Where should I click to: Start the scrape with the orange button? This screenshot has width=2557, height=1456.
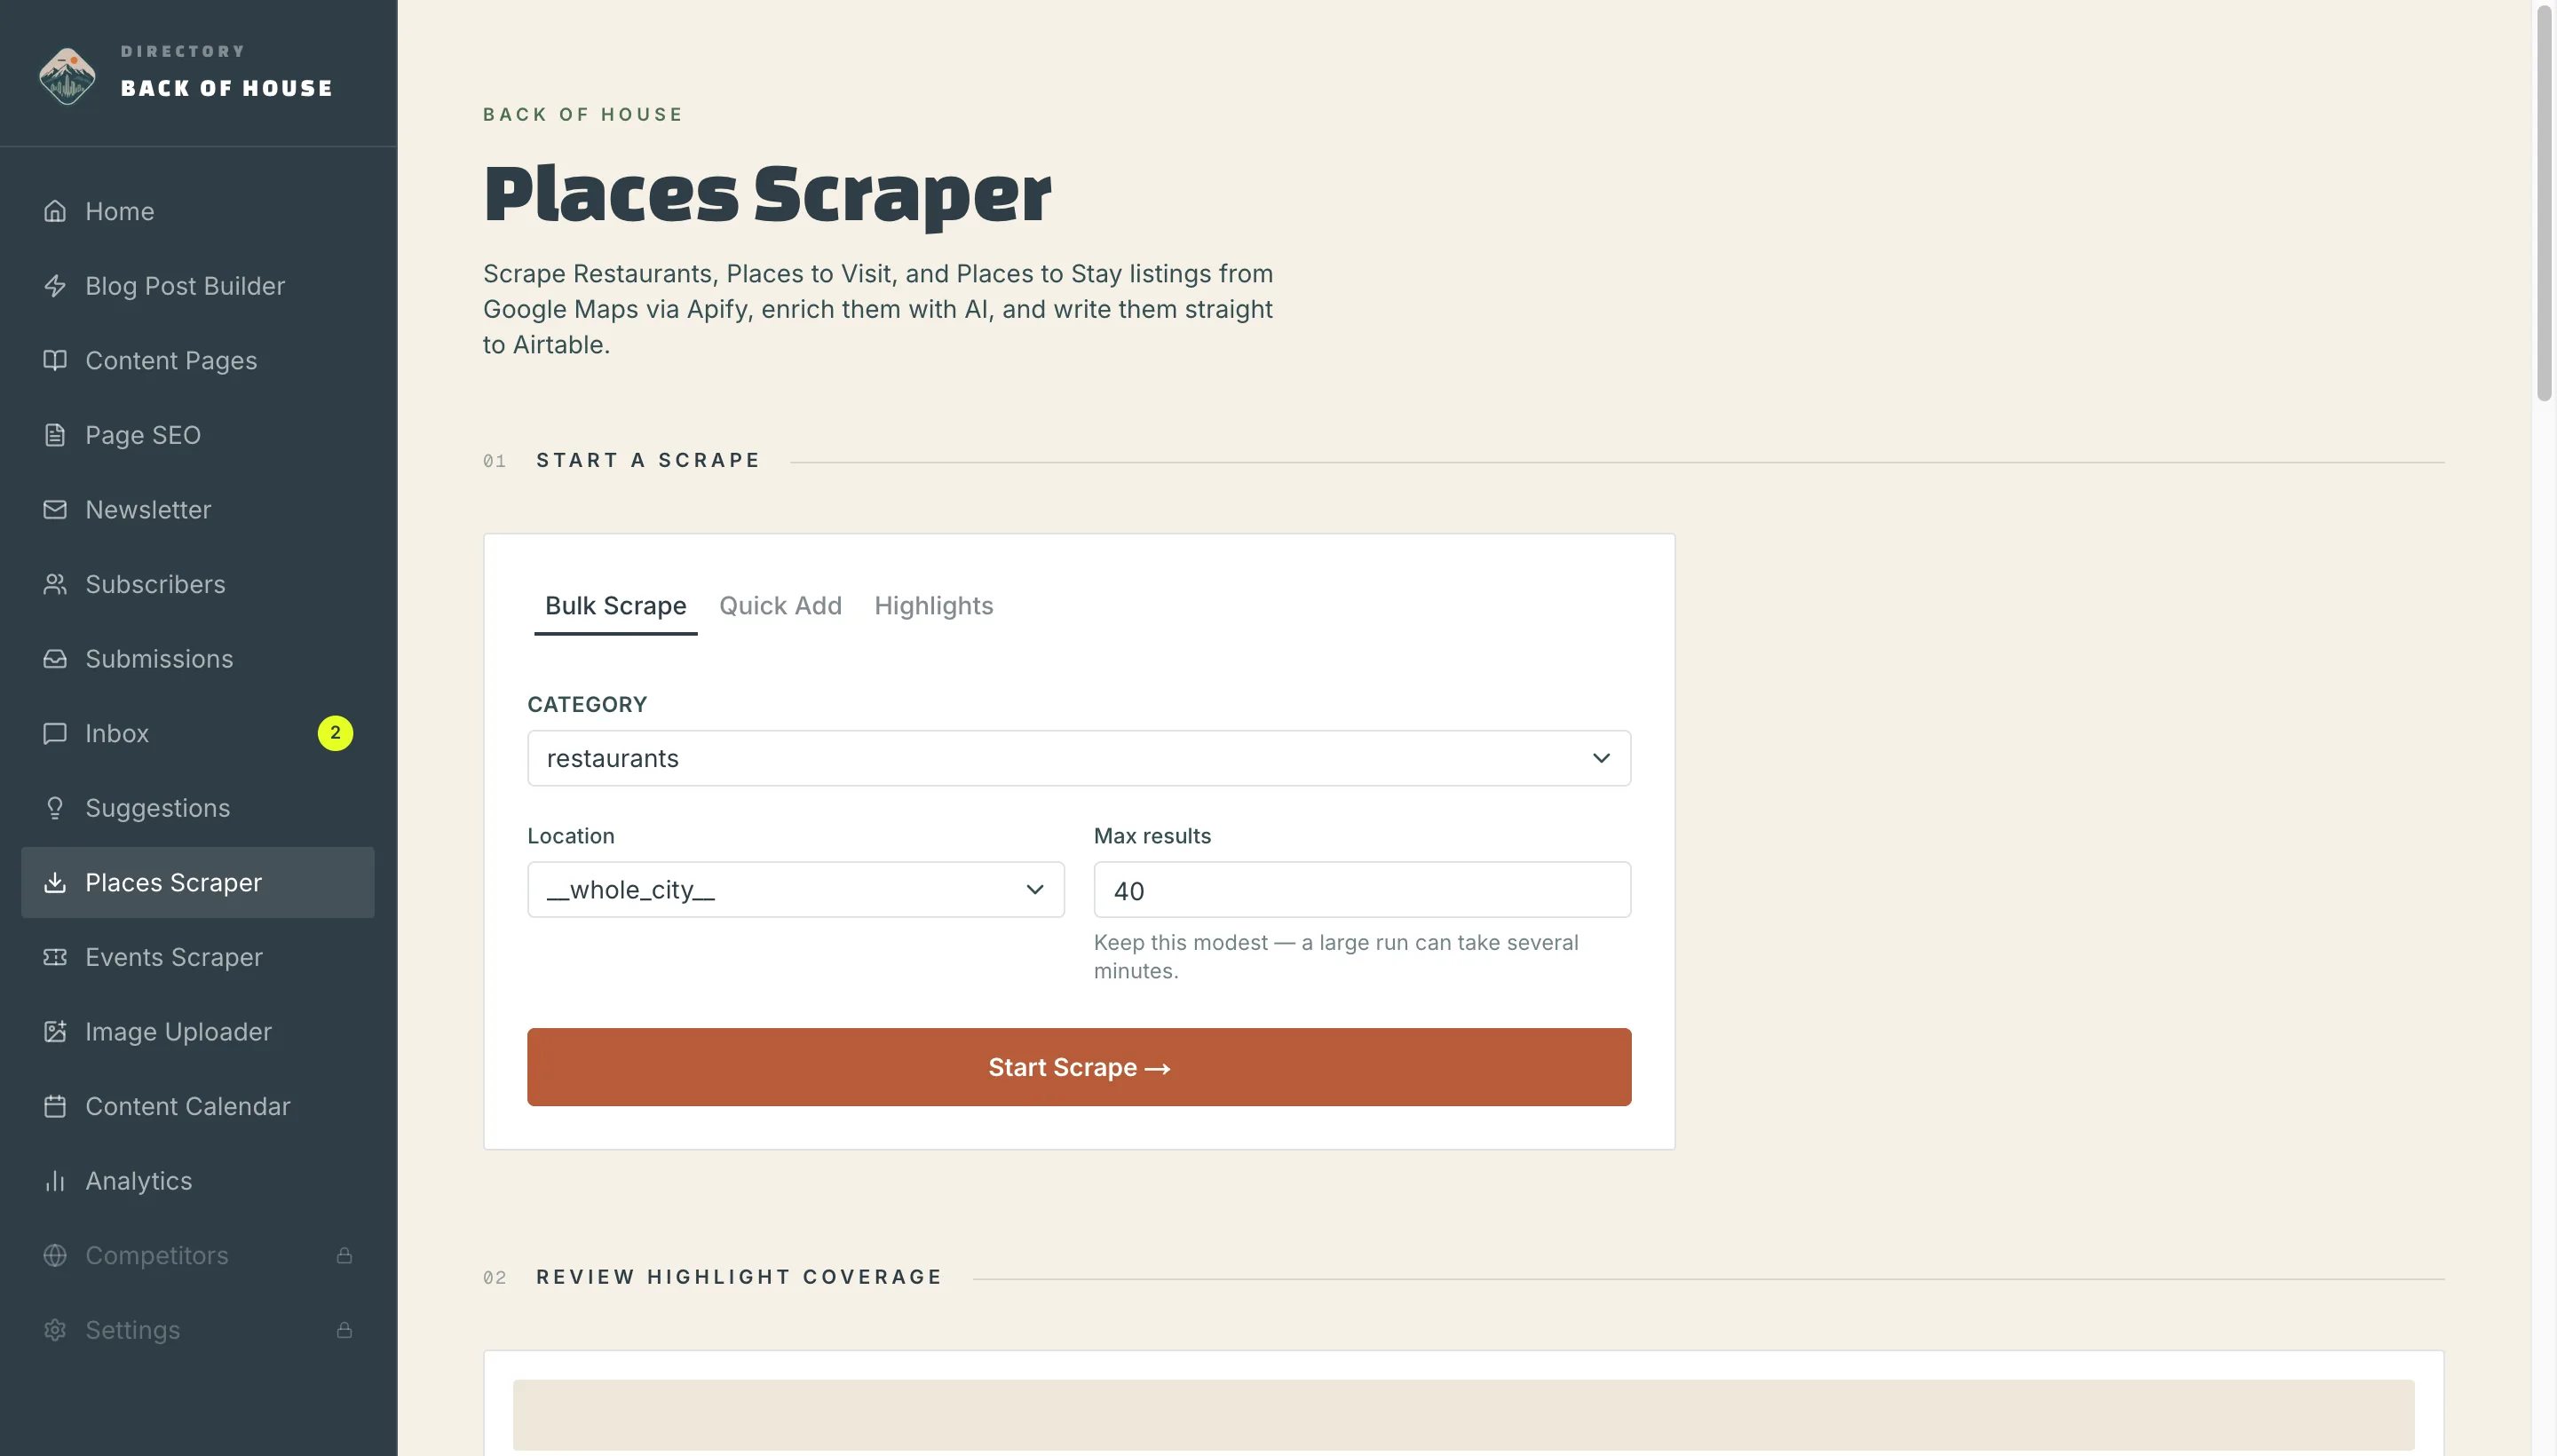(1079, 1067)
